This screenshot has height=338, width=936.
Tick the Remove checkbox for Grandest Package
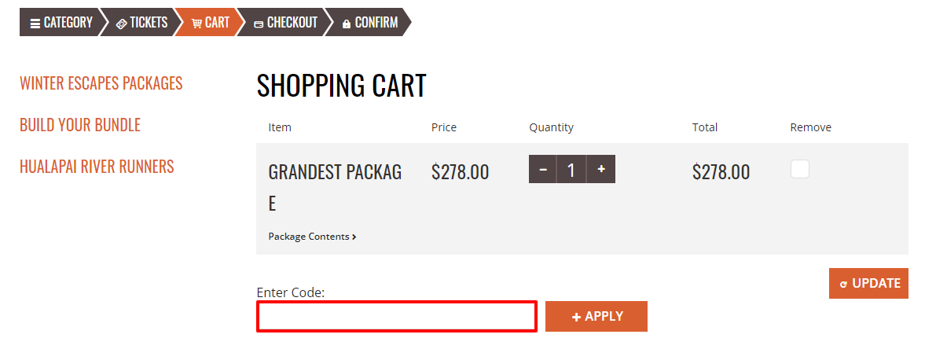800,169
